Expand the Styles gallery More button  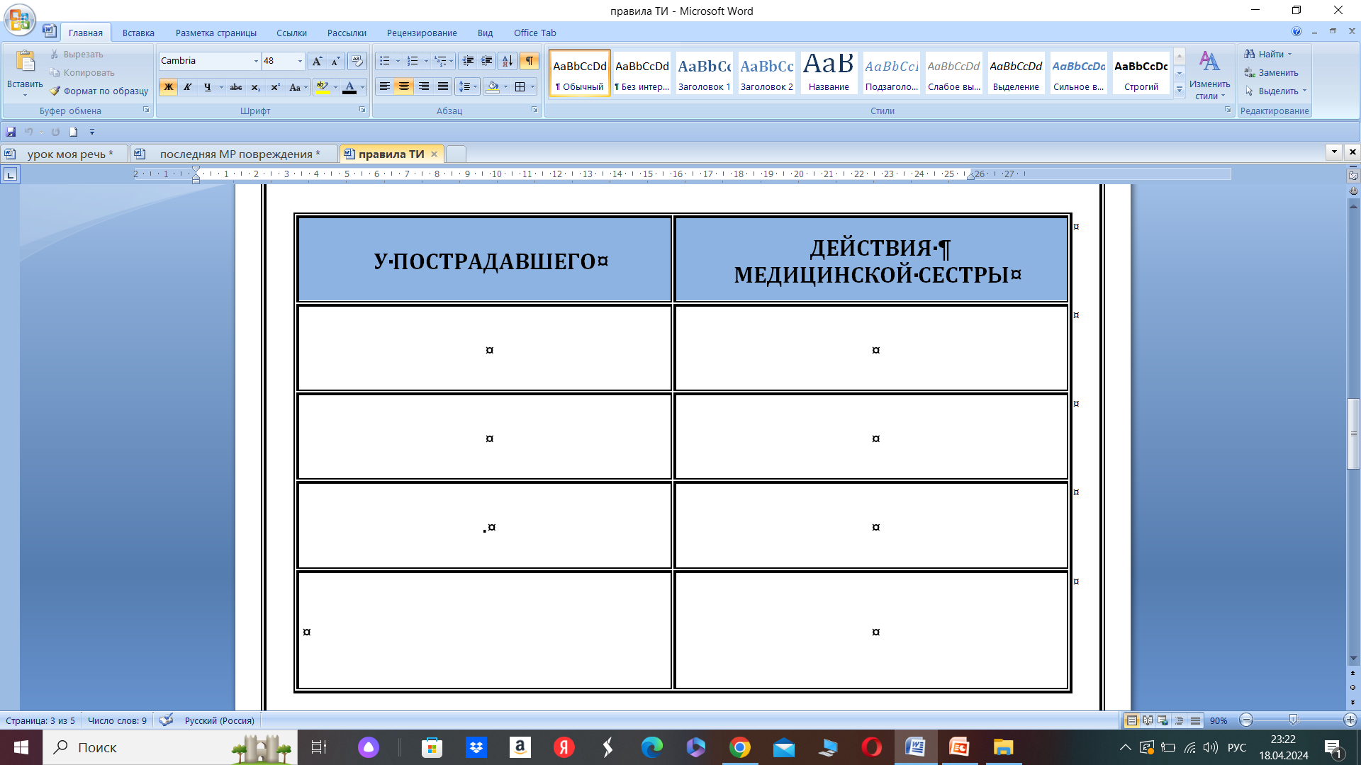pos(1180,89)
